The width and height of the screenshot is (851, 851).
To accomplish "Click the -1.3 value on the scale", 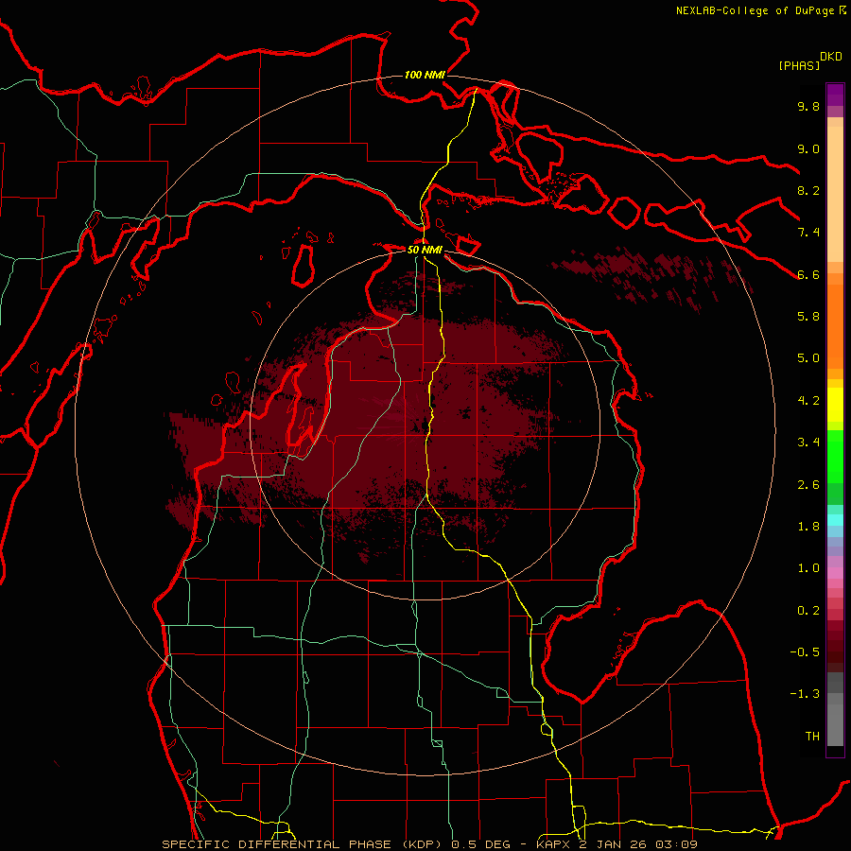I will click(805, 694).
